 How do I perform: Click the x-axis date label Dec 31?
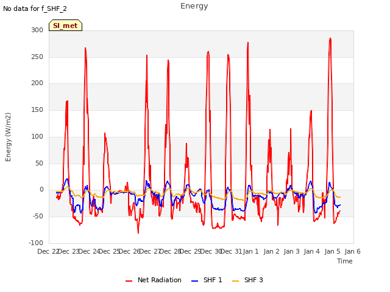[231, 251]
